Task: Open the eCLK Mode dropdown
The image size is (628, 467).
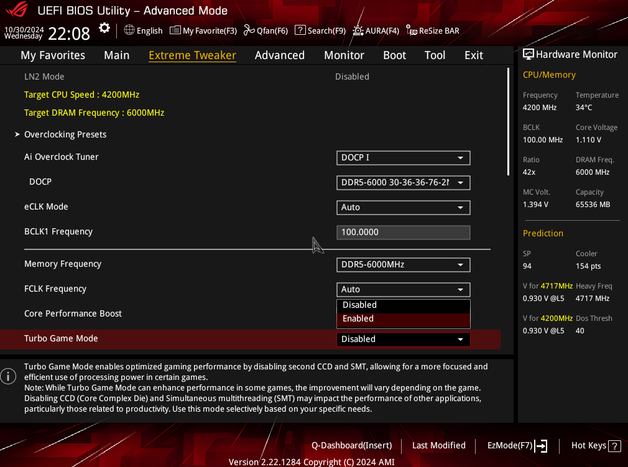Action: click(404, 208)
